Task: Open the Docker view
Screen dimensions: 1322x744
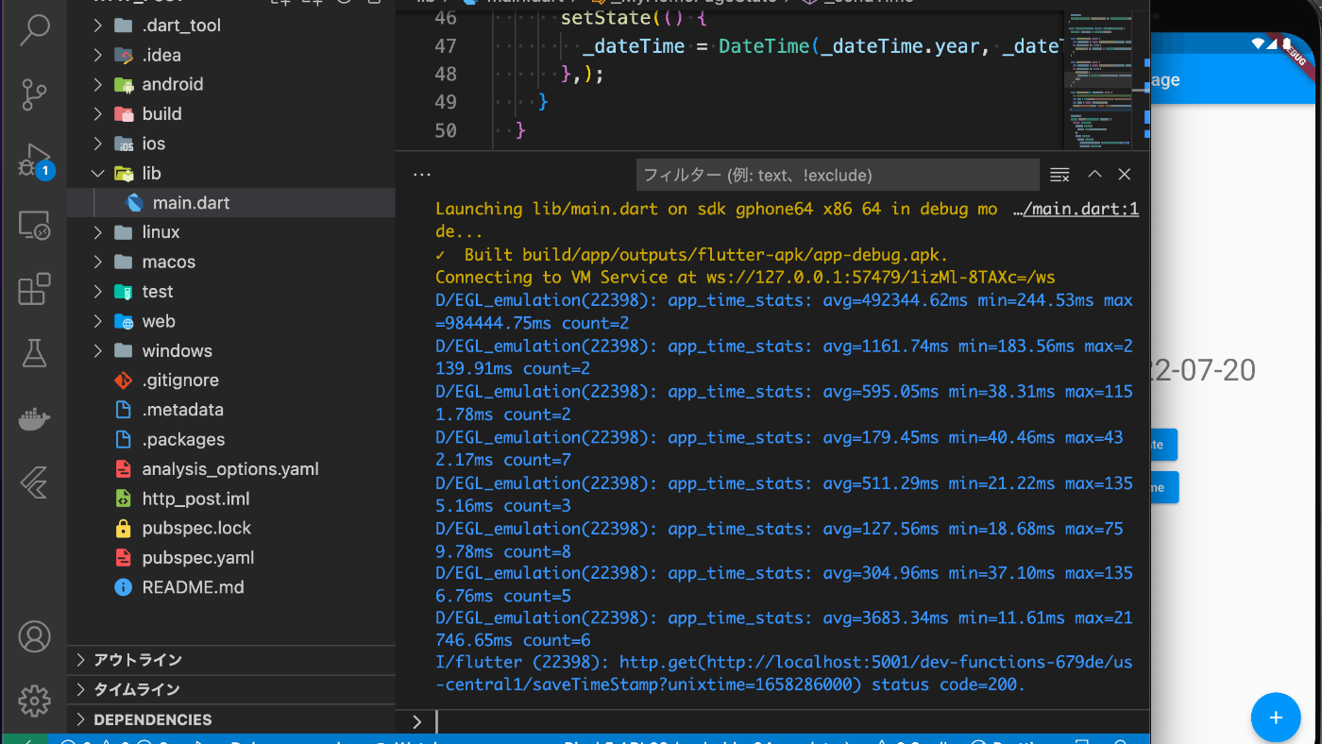Action: tap(34, 418)
